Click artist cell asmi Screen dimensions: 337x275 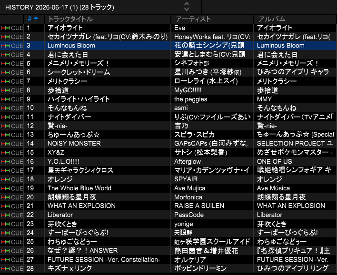pos(181,108)
